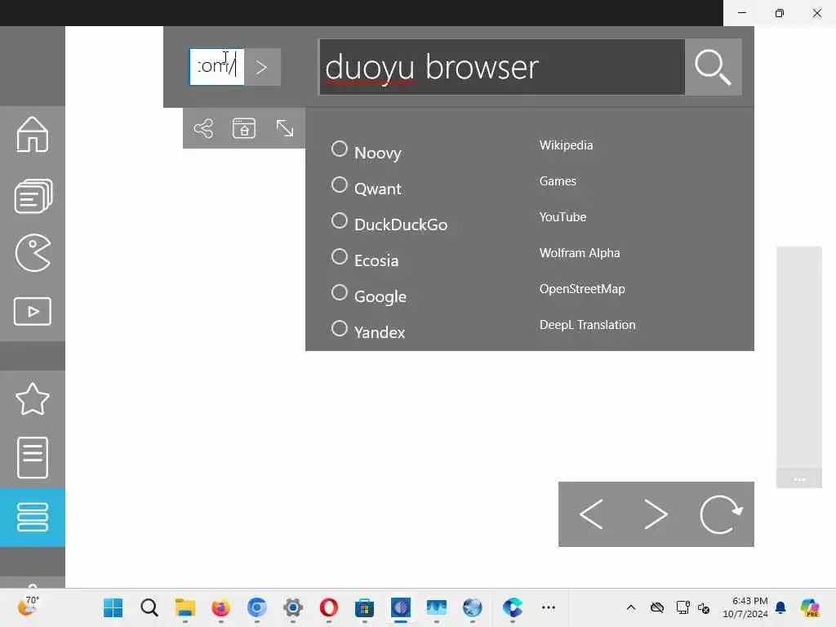
Task: Launch Firefox from taskbar
Action: pyautogui.click(x=220, y=607)
